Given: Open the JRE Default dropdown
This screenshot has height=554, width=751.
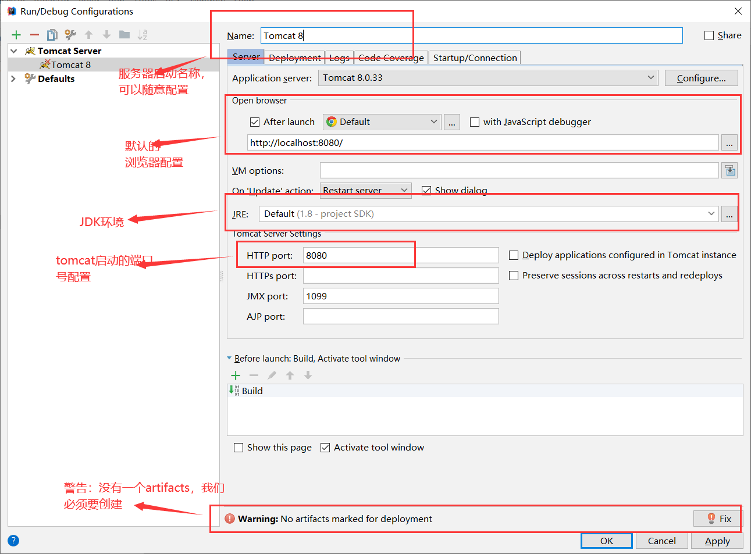Looking at the screenshot, I should pyautogui.click(x=489, y=214).
